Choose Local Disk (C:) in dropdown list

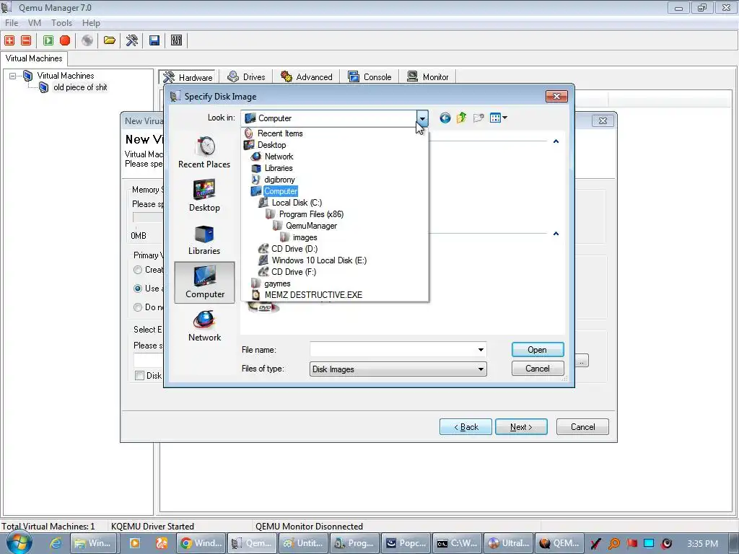click(297, 203)
